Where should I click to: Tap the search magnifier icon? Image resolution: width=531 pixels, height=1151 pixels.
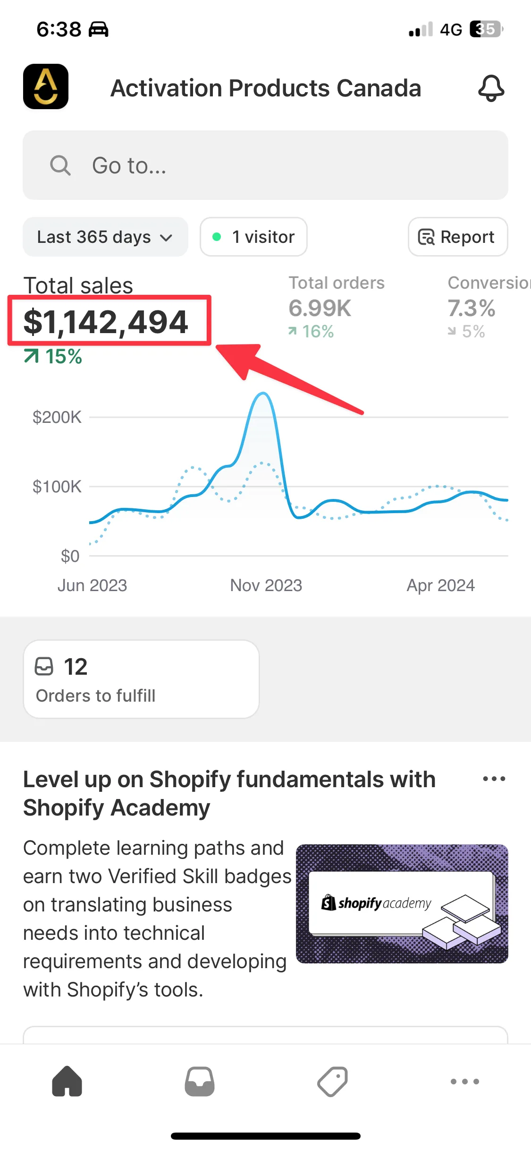[60, 165]
